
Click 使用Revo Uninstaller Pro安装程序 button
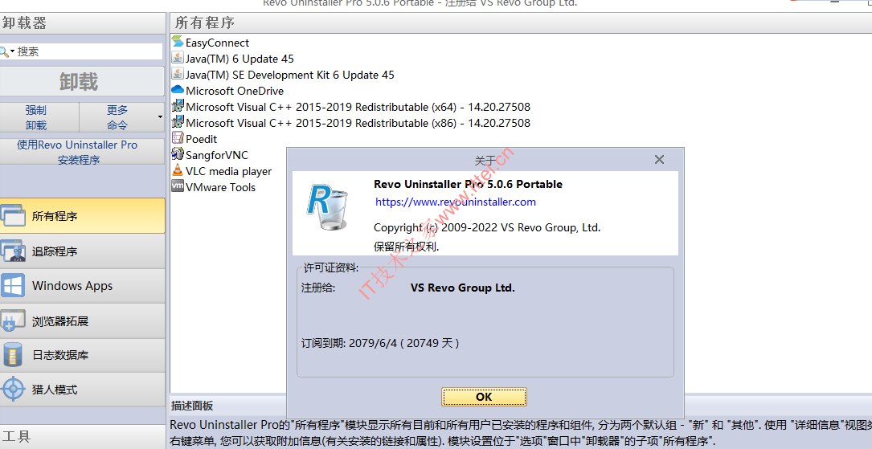[x=82, y=152]
